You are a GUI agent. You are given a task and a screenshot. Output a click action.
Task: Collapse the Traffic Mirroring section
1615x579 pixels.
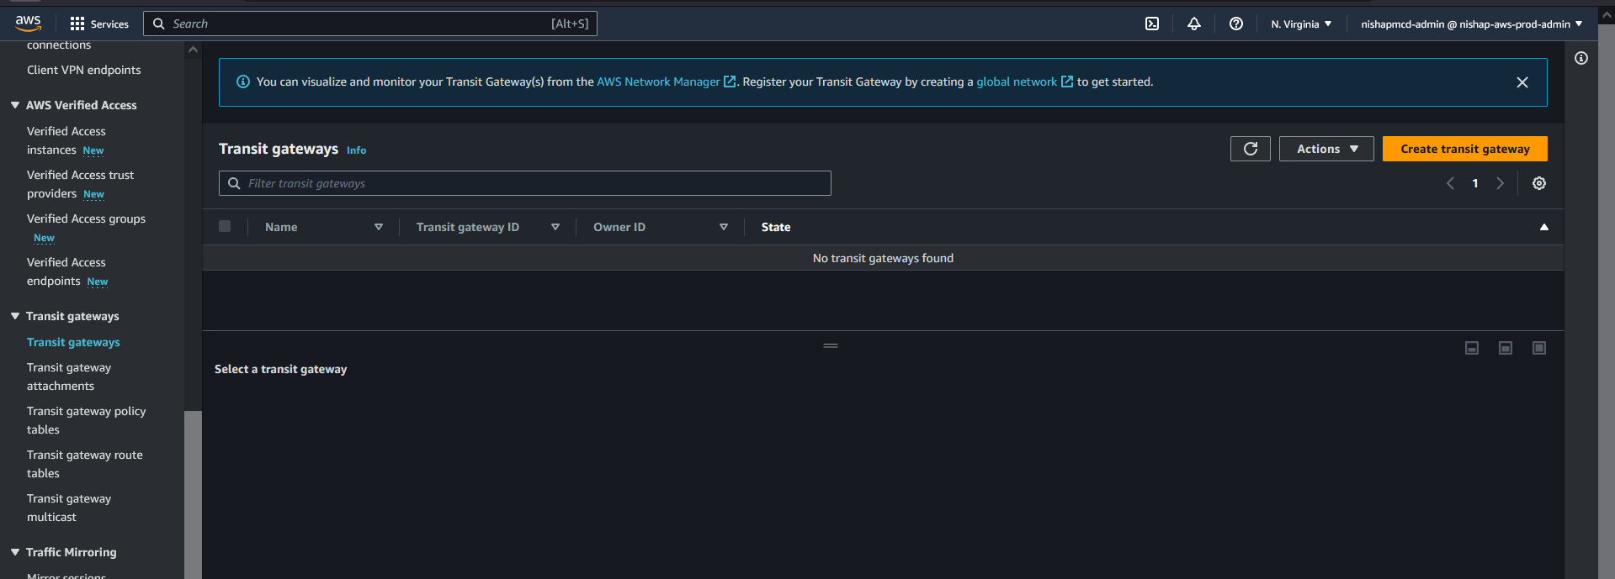click(x=15, y=552)
